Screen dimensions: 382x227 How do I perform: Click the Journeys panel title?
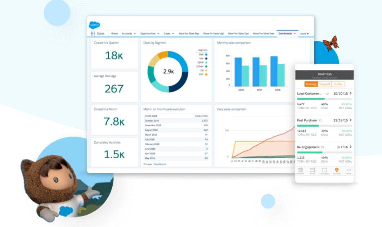[x=324, y=74]
